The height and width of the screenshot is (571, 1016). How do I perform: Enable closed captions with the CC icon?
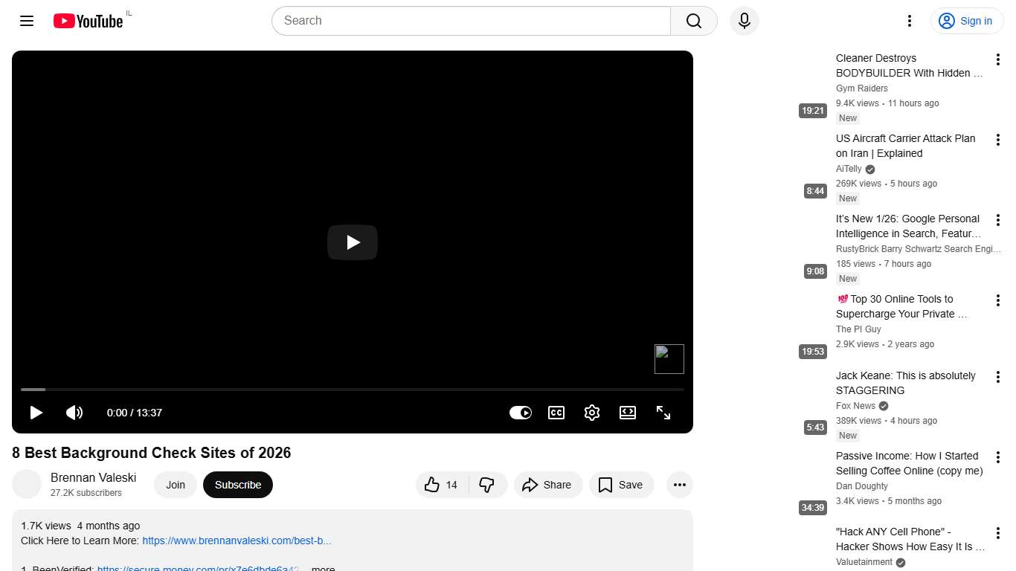(556, 413)
